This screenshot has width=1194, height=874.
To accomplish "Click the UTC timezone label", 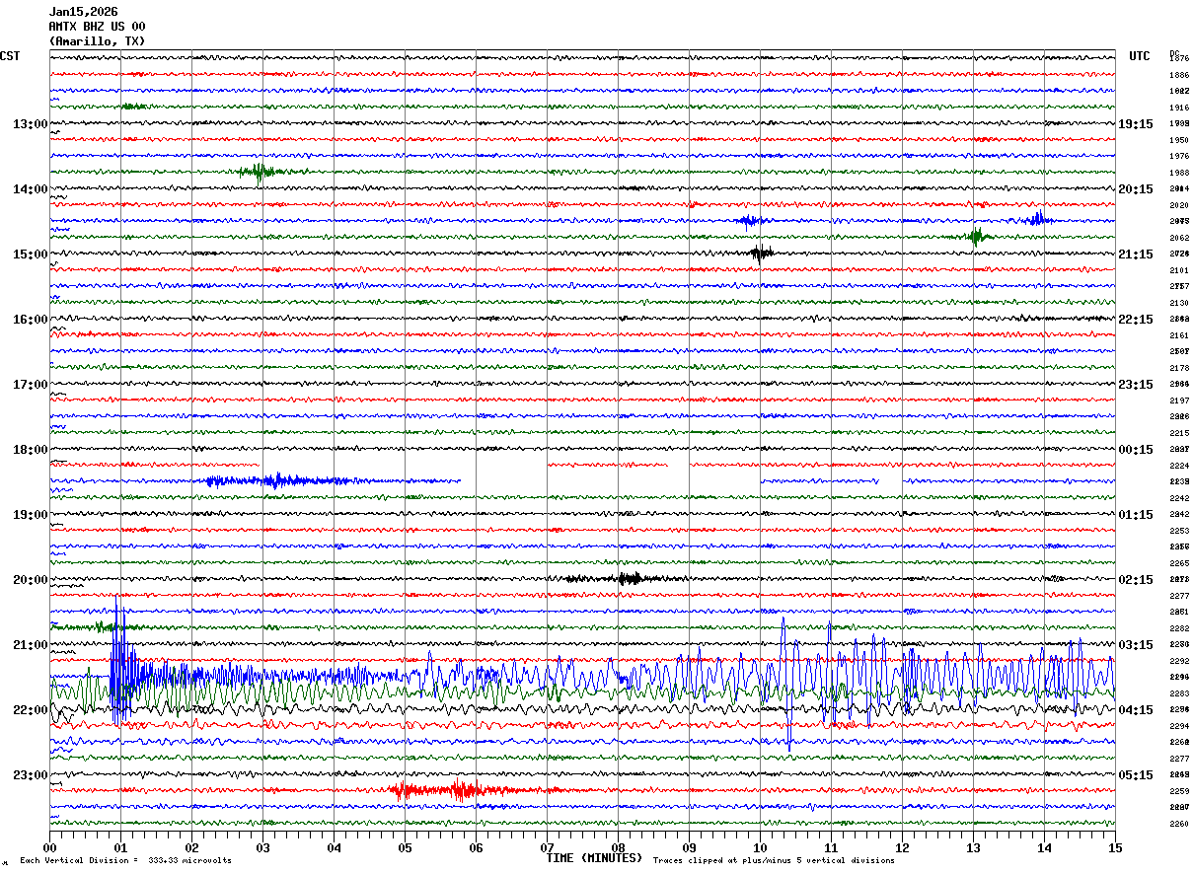I will (x=1140, y=56).
